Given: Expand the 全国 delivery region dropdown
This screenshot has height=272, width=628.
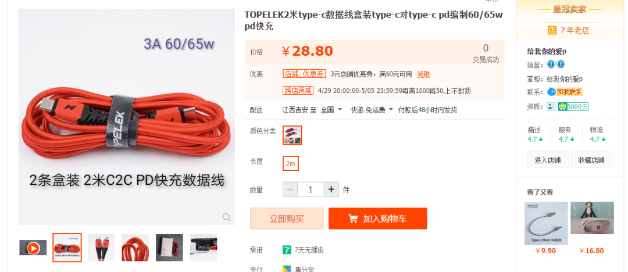Looking at the screenshot, I should click(331, 110).
